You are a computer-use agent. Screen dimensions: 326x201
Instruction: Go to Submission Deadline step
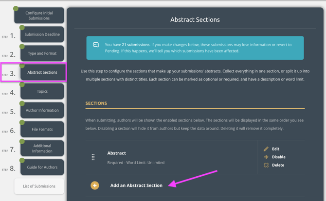point(42,34)
